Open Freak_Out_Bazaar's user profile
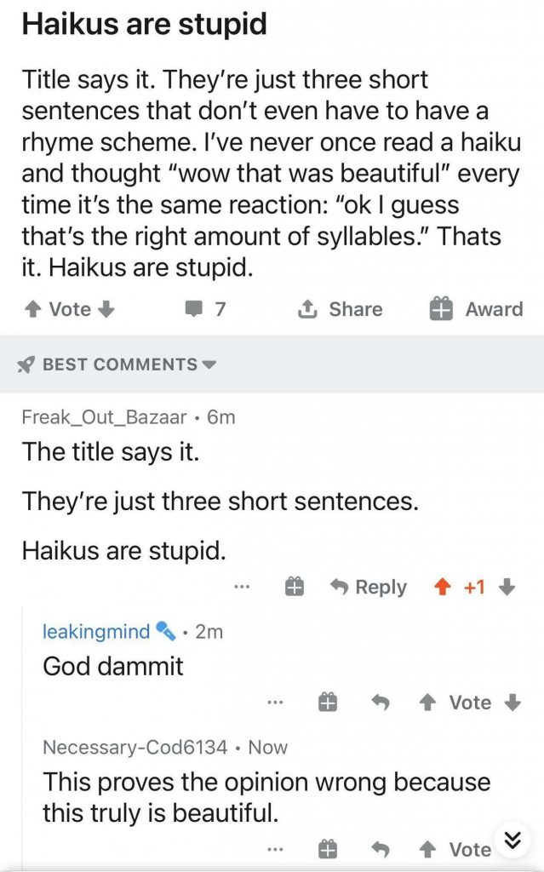The height and width of the screenshot is (872, 544). [104, 417]
